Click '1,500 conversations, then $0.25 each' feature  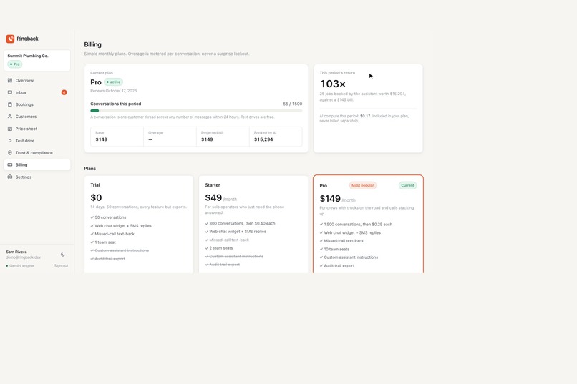[x=358, y=224]
